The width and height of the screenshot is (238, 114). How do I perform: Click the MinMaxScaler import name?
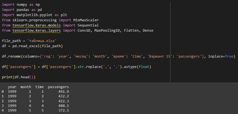tap(86, 20)
